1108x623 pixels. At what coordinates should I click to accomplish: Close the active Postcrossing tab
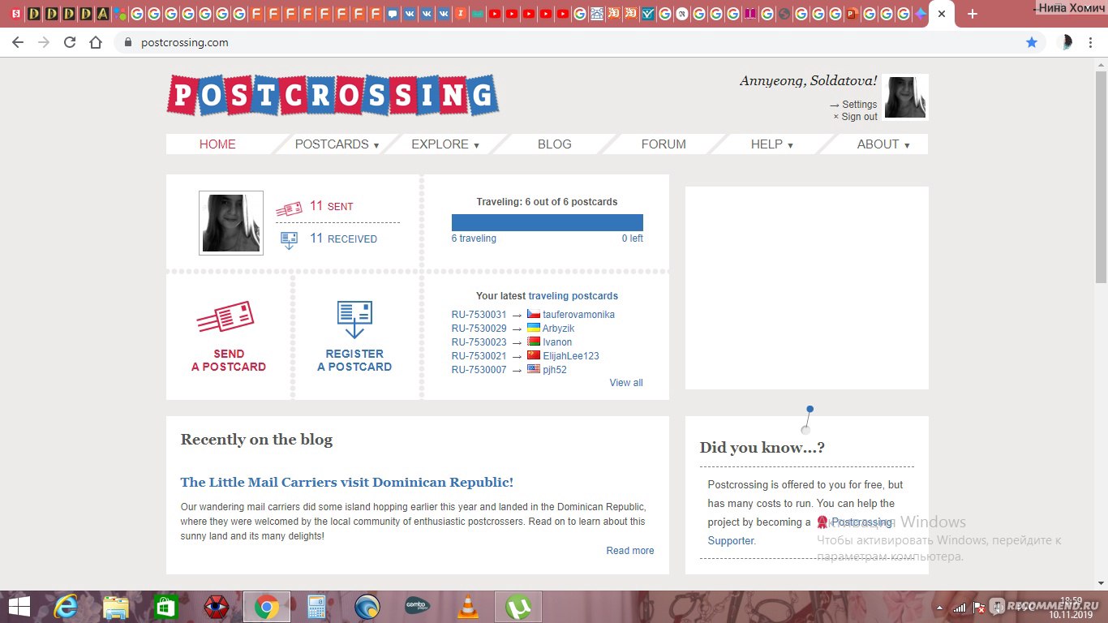[x=942, y=14]
